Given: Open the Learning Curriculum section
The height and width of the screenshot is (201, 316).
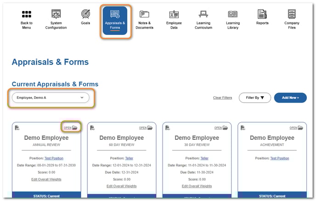Looking at the screenshot, I should coord(203,14).
